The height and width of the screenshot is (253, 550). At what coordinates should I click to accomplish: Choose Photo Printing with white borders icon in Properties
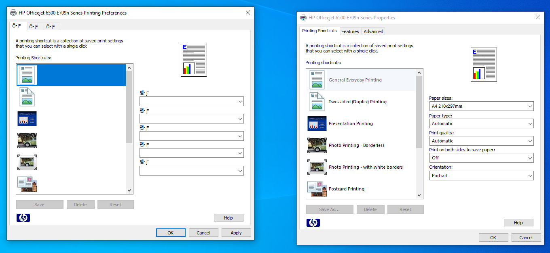click(317, 167)
